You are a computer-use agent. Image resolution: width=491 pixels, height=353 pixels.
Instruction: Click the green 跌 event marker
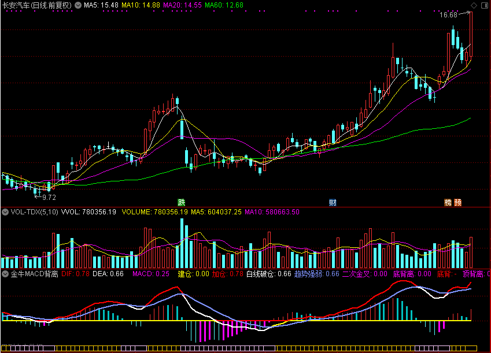(182, 202)
